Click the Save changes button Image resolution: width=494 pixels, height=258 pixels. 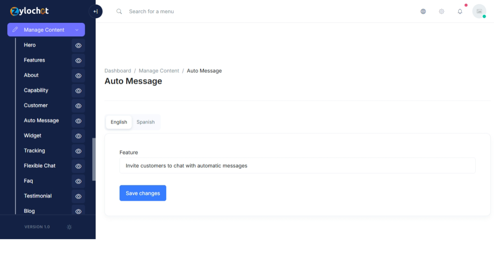point(143,193)
